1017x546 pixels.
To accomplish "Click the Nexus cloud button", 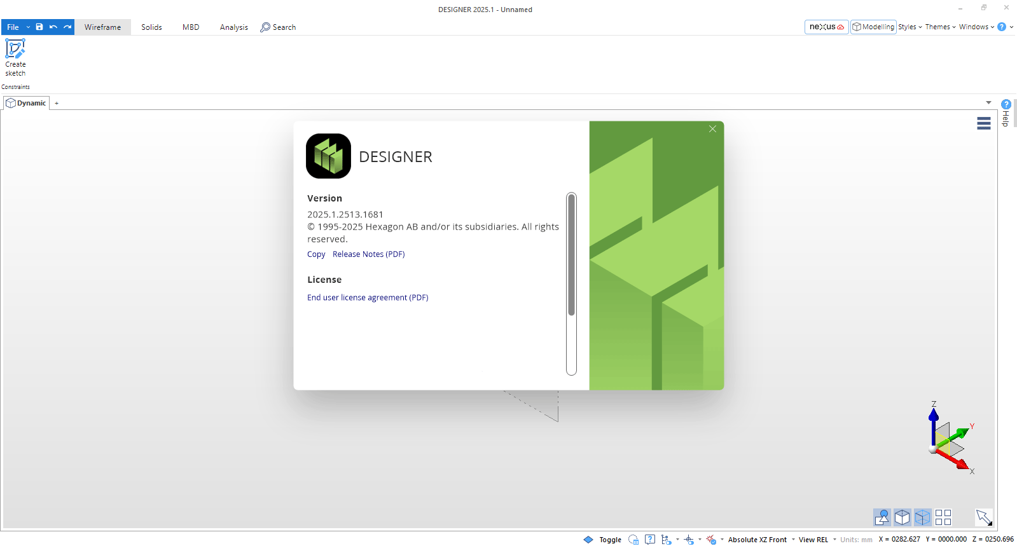I will (827, 27).
